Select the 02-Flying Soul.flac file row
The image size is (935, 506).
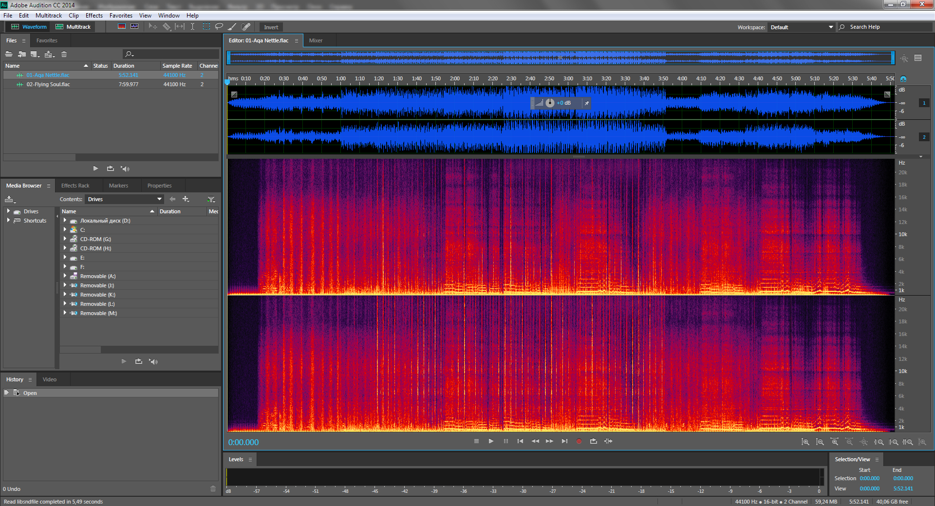[111, 84]
